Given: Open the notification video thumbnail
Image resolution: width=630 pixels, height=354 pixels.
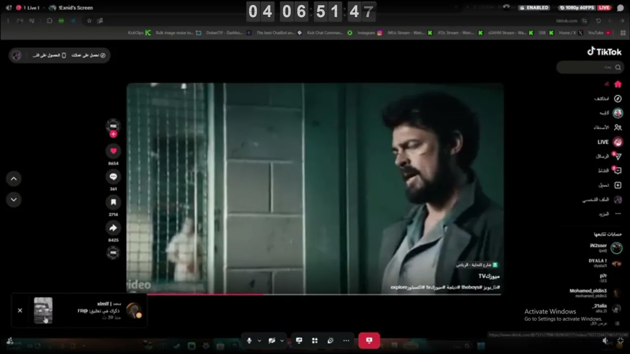Looking at the screenshot, I should [x=43, y=310].
